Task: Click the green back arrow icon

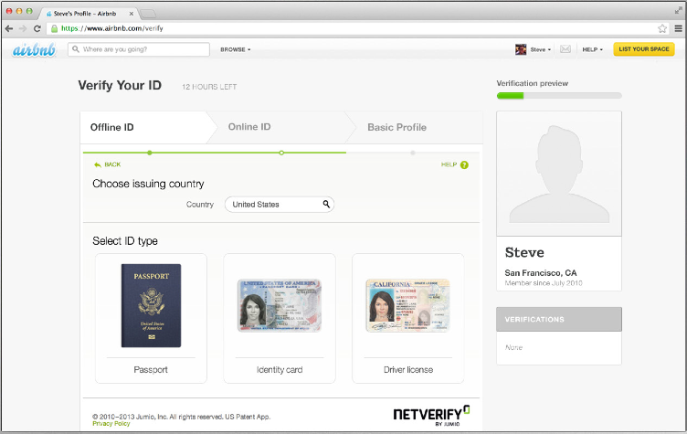Action: point(97,164)
